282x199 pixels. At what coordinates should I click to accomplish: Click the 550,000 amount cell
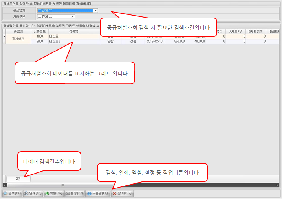[x=175, y=41]
